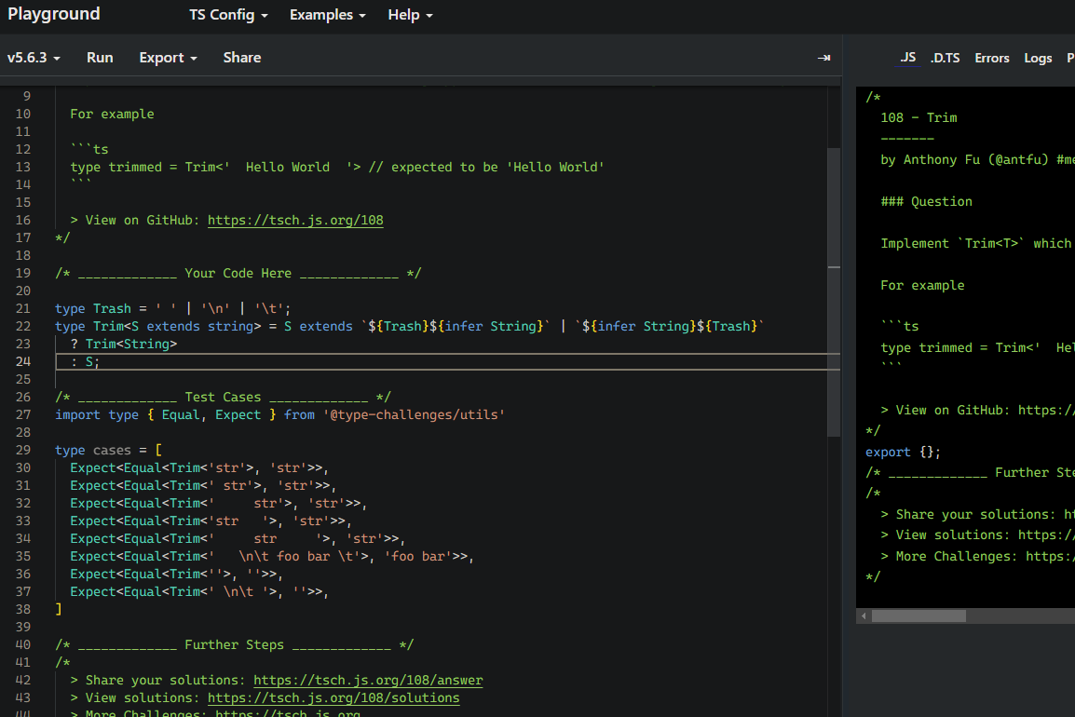
Task: Click the output panel's horizontal scrollbar
Action: (x=919, y=616)
